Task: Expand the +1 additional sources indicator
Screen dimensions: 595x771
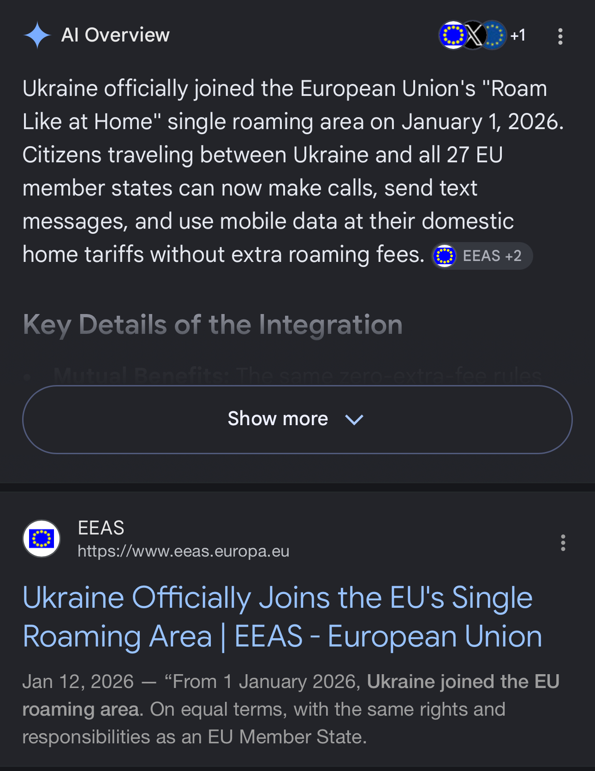Action: (x=518, y=36)
